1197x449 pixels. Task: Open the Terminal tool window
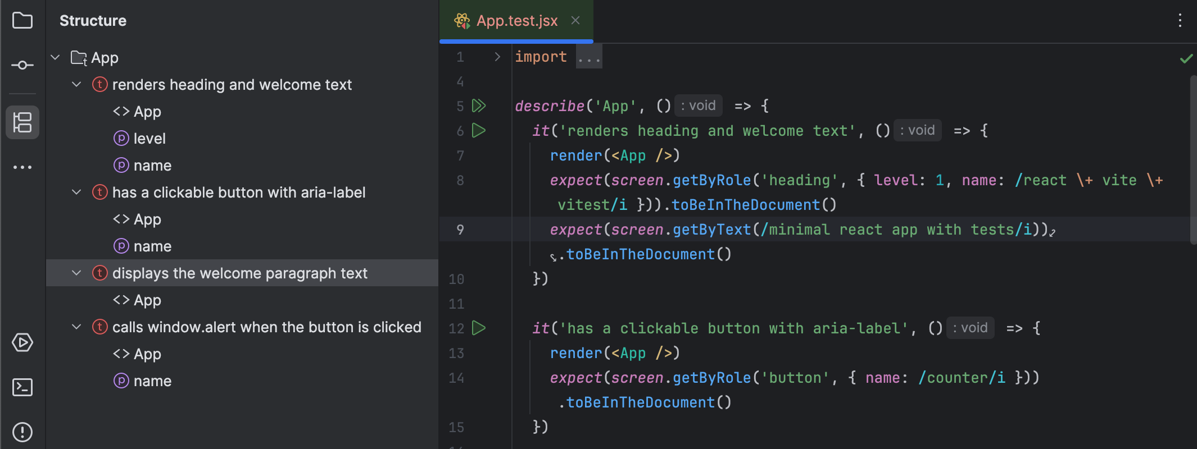pyautogui.click(x=22, y=387)
